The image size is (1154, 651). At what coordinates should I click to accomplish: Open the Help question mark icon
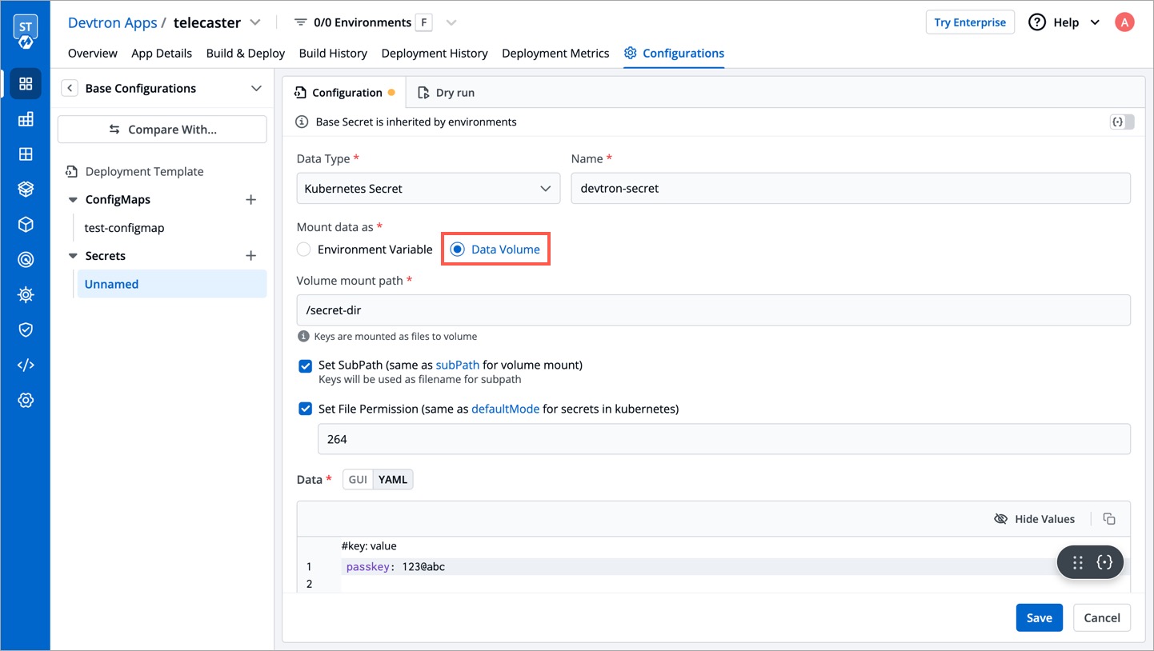tap(1037, 22)
